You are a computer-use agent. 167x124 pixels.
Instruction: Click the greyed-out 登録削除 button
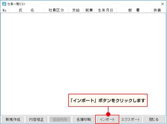point(60,119)
